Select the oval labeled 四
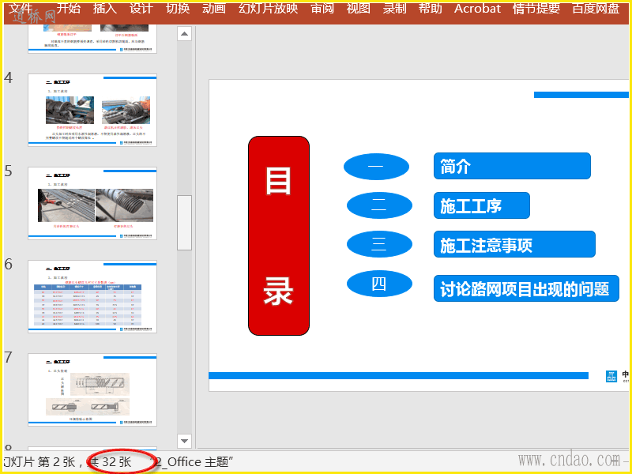The image size is (632, 474). pyautogui.click(x=379, y=284)
